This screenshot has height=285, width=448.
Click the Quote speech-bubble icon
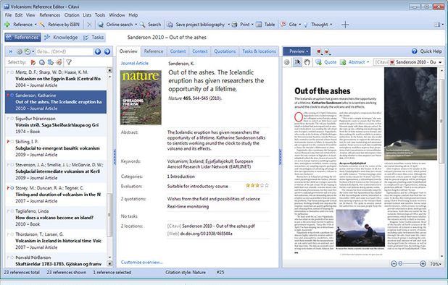[x=318, y=62]
